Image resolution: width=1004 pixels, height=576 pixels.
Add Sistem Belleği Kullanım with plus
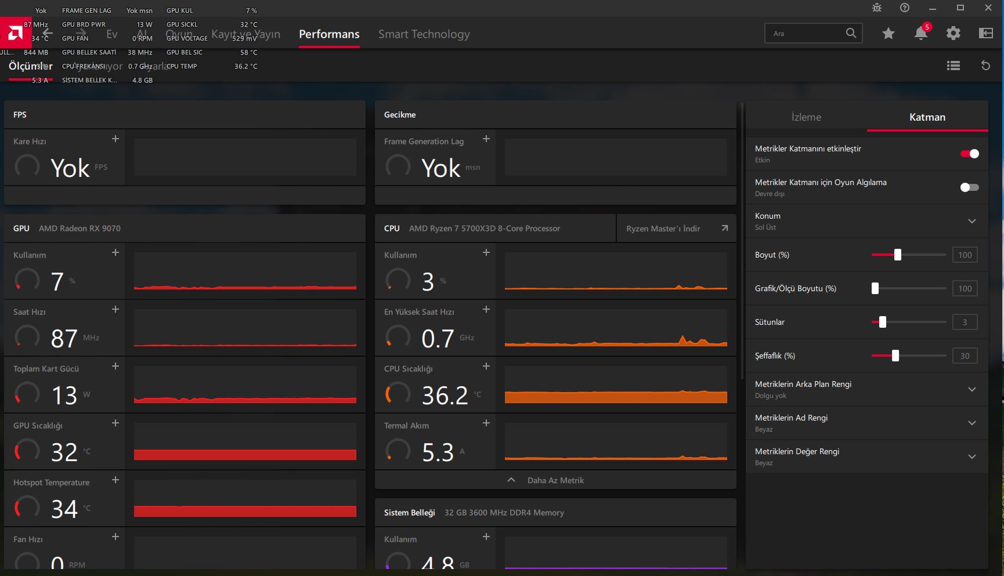(x=486, y=537)
